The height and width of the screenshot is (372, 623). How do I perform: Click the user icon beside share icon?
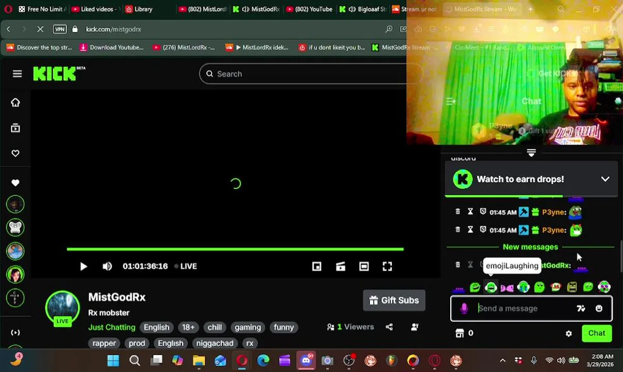coord(414,327)
